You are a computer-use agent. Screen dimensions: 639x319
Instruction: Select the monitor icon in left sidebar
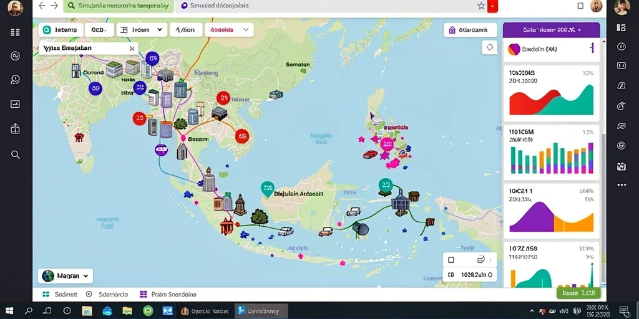[x=15, y=104]
